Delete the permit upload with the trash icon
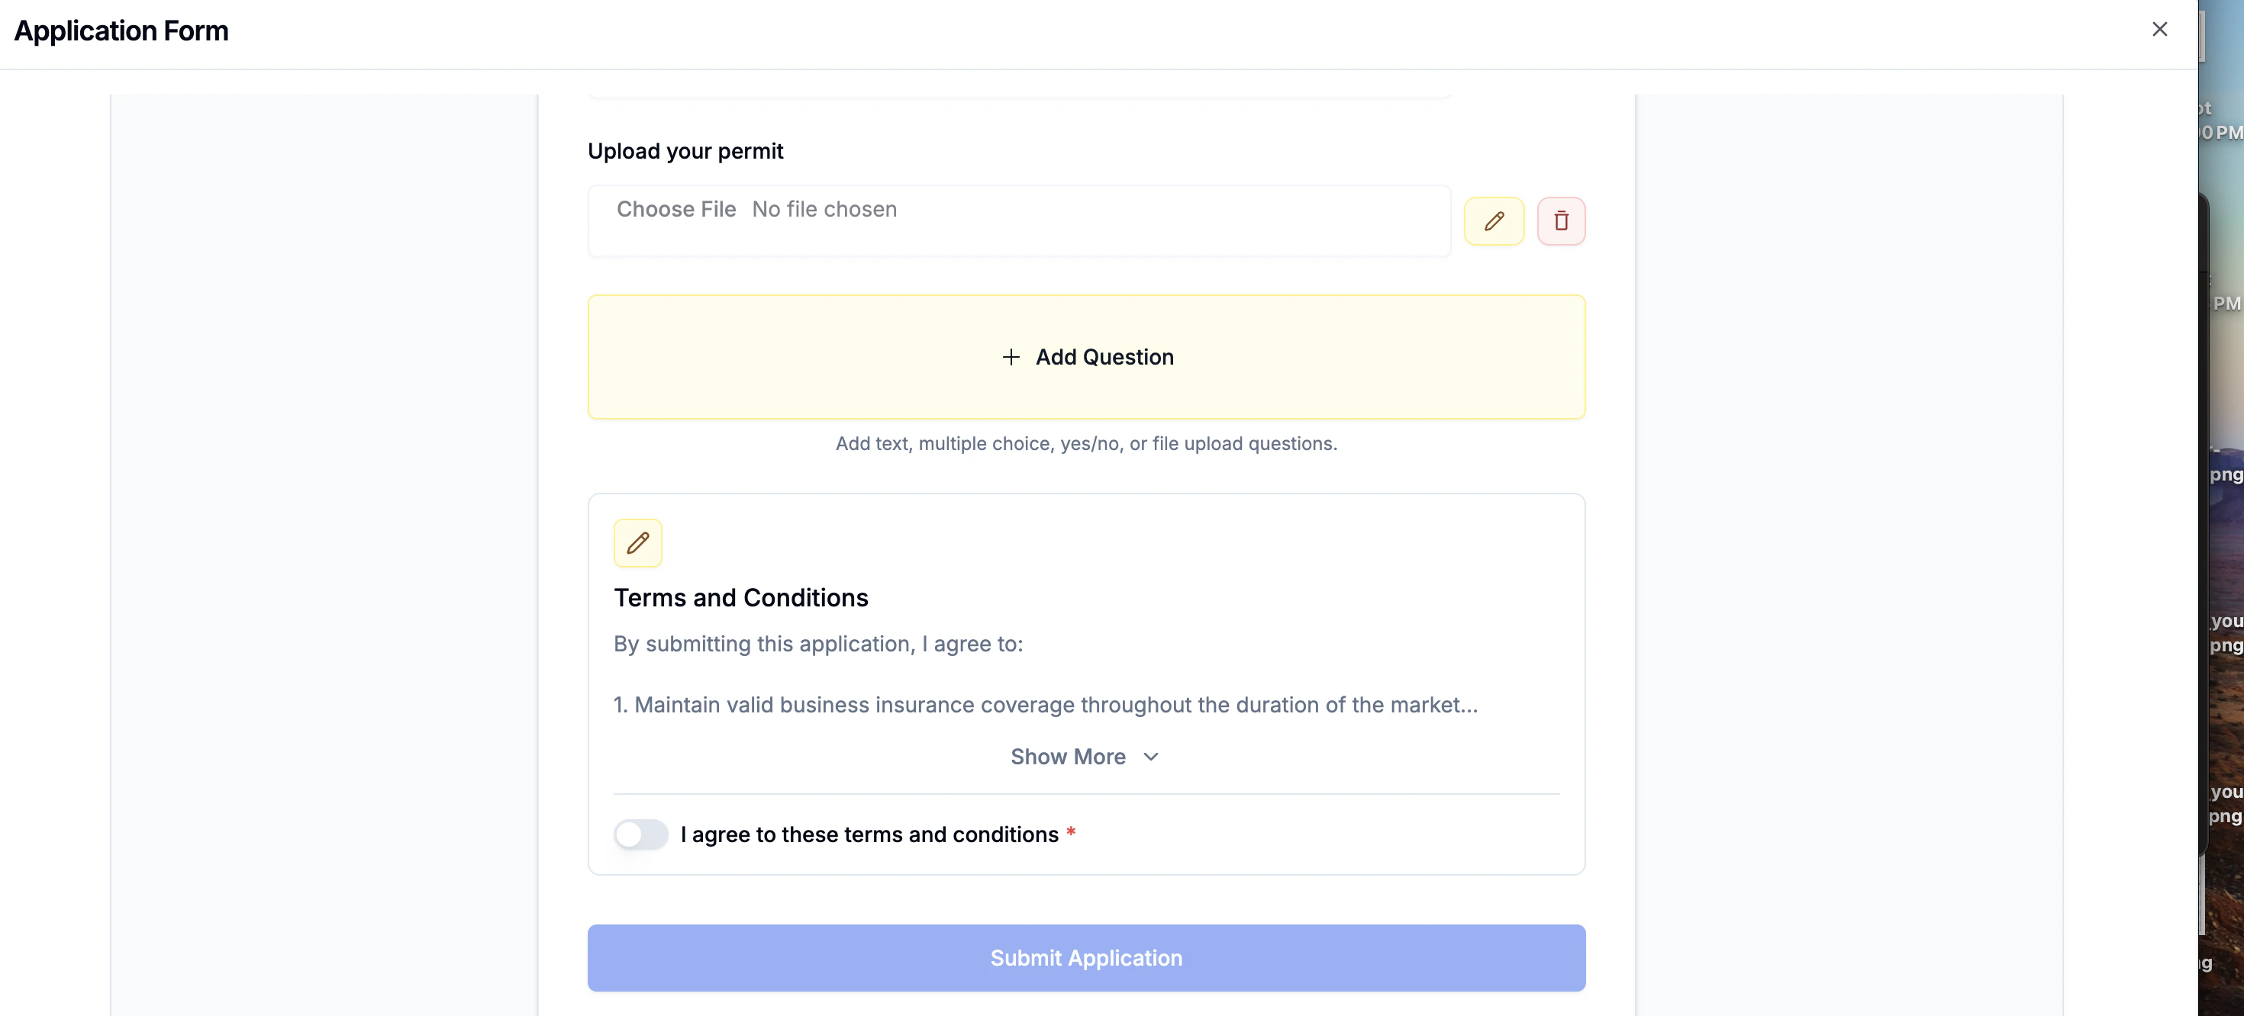The image size is (2244, 1016). coord(1561,220)
